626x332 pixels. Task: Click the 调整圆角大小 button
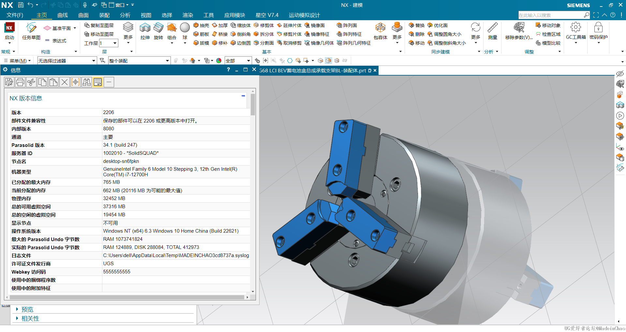pos(444,34)
